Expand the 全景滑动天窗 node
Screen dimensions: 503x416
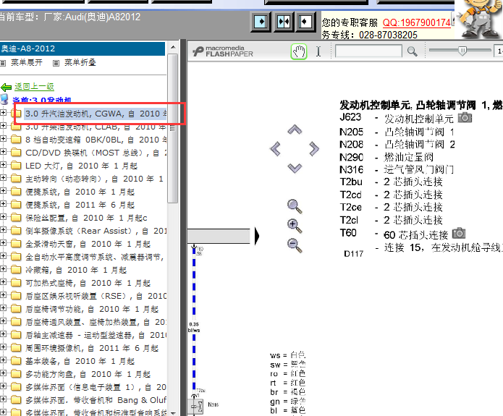(x=3, y=243)
